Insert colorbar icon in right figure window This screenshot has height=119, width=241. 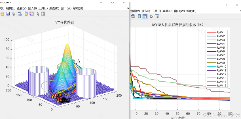pyautogui.click(x=139, y=16)
